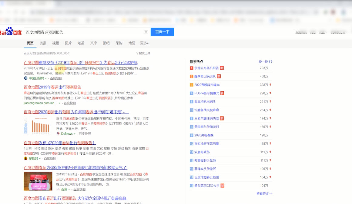Screen dimensions: 352x204
Task: Click the DoNews source icon
Action: tap(58, 133)
